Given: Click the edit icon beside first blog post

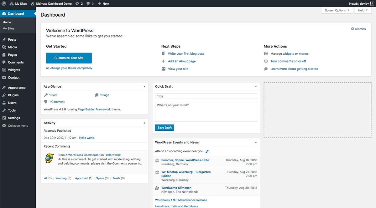Looking at the screenshot, I should 164,53.
